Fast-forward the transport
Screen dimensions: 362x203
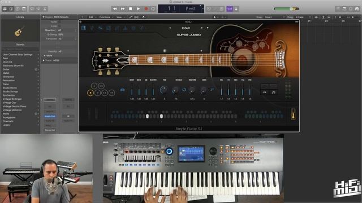pos(123,9)
